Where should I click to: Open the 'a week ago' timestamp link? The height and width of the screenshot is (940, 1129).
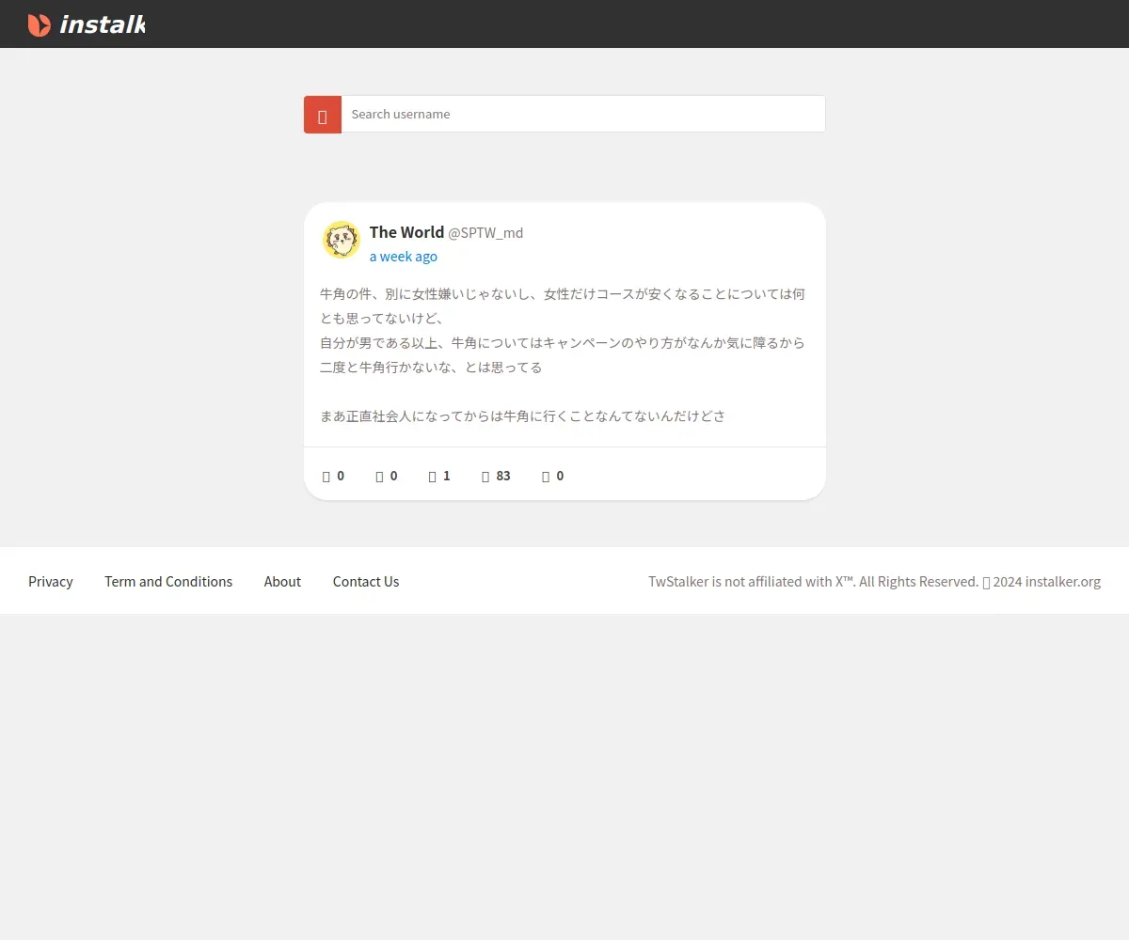pyautogui.click(x=404, y=257)
